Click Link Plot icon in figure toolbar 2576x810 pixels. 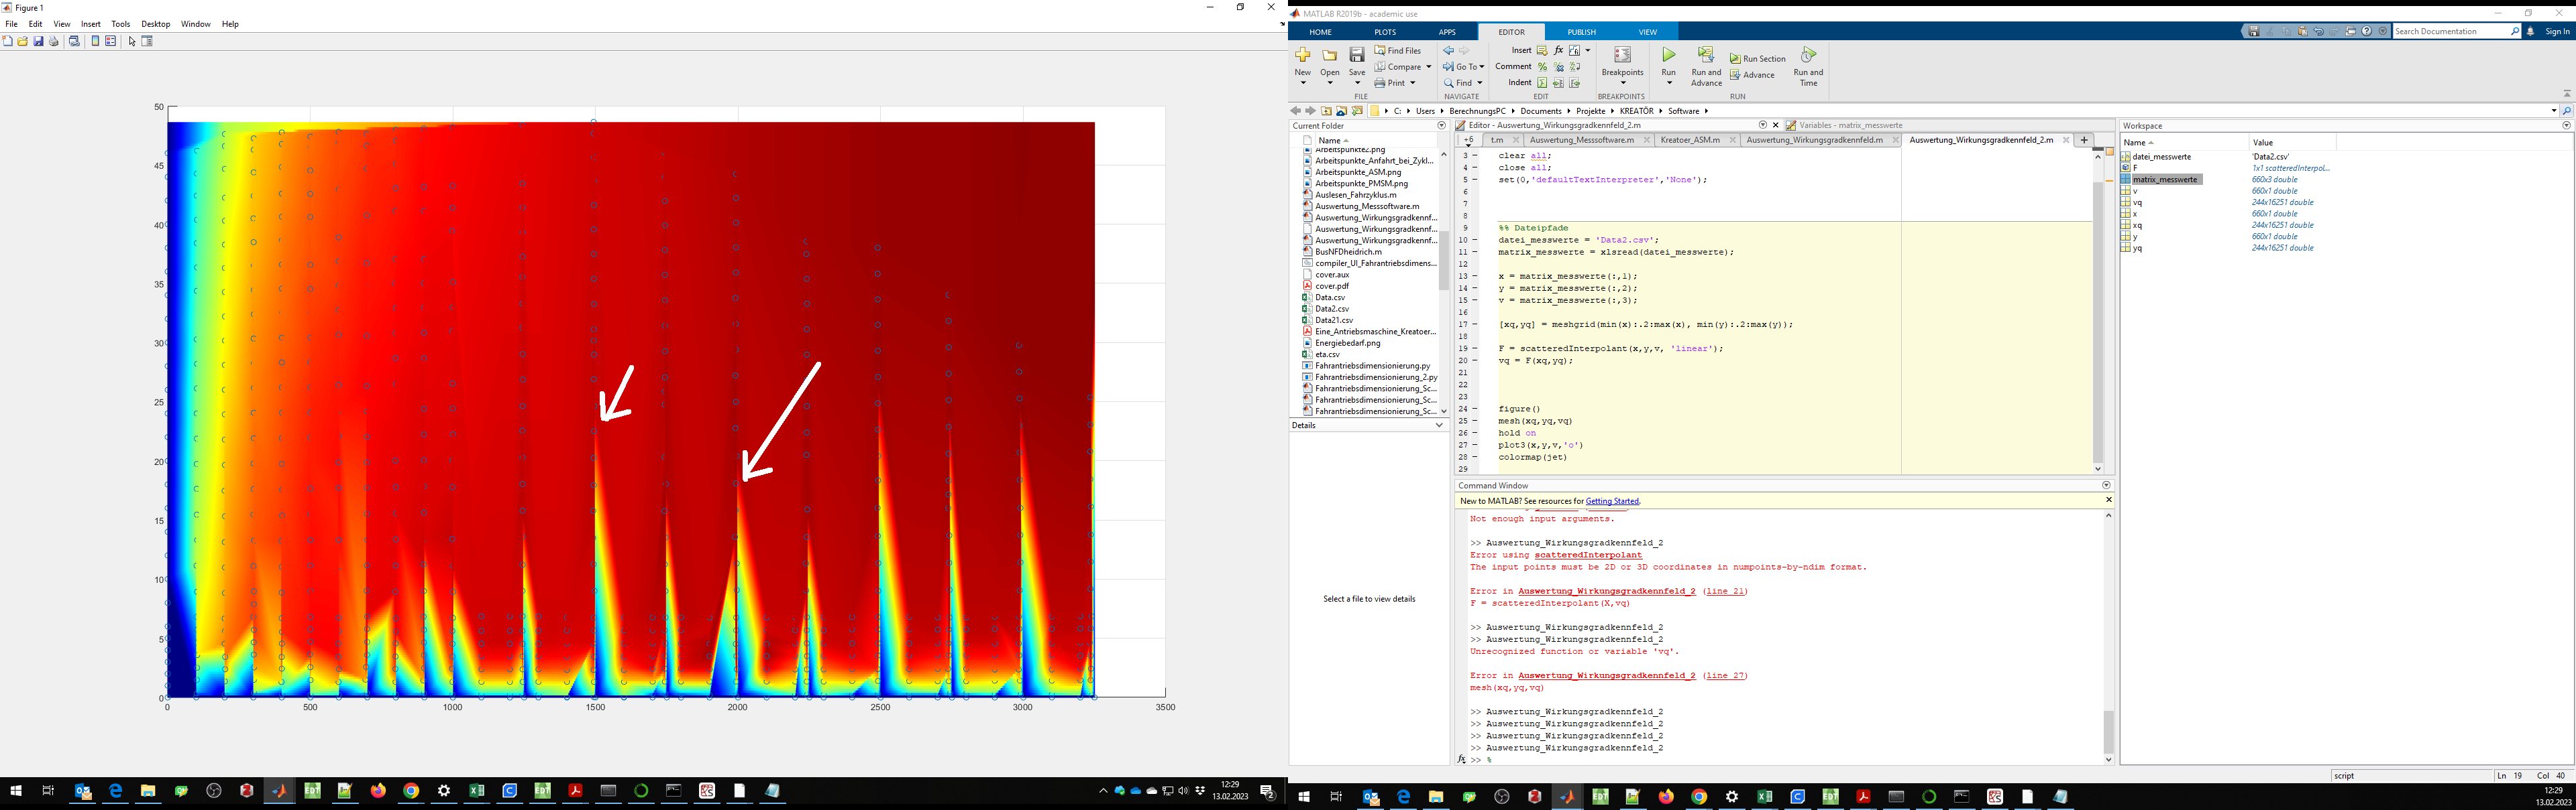74,41
